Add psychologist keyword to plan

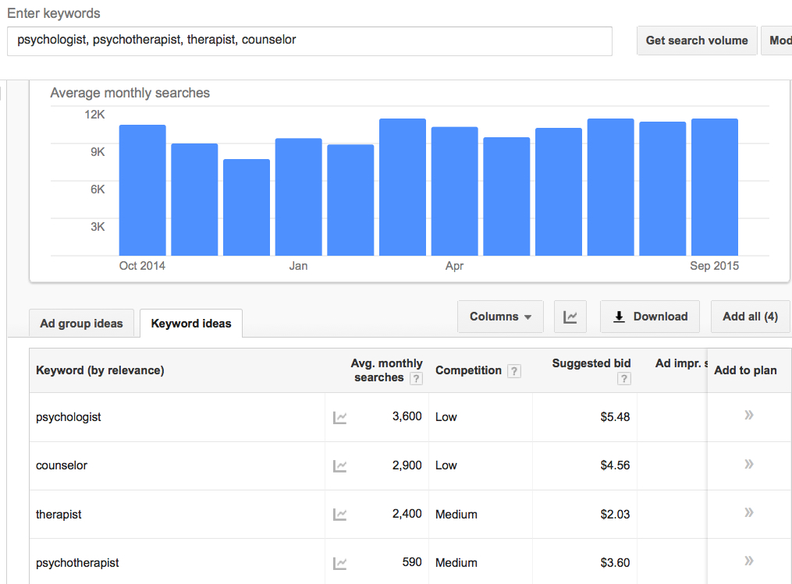[x=749, y=415]
